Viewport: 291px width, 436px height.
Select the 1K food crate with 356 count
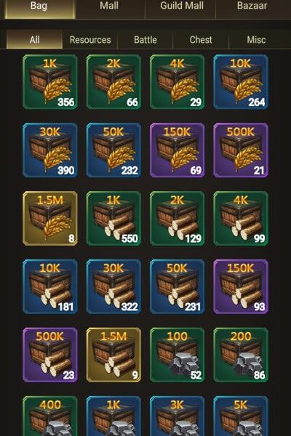(50, 81)
